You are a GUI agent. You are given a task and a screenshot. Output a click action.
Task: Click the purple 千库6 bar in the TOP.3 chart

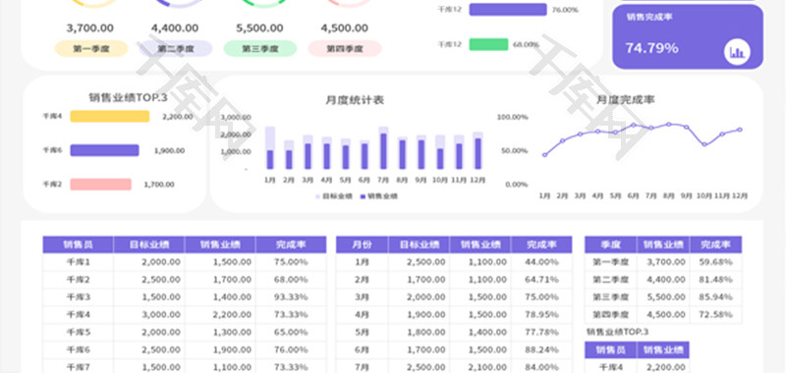104,150
